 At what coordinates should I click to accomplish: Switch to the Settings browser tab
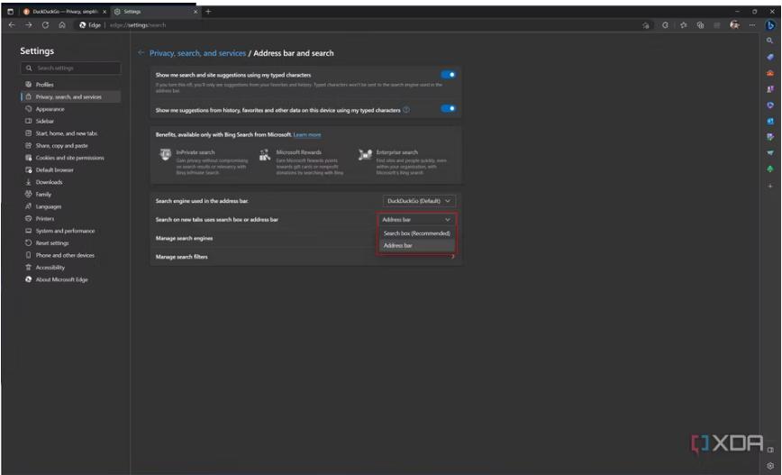pyautogui.click(x=155, y=12)
